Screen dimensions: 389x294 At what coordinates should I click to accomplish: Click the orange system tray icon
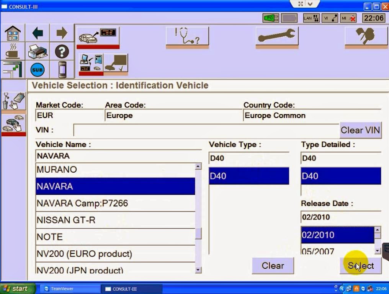pyautogui.click(x=356, y=289)
